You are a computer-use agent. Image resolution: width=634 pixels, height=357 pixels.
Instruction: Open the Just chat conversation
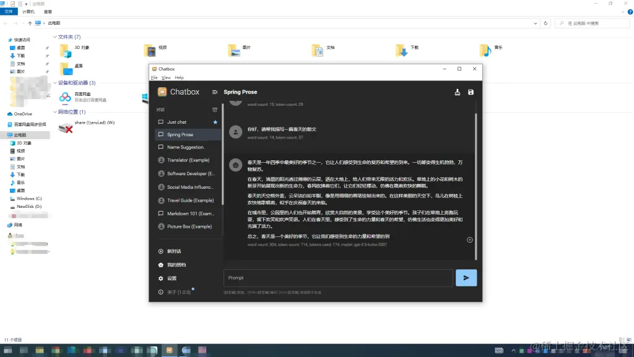point(188,122)
